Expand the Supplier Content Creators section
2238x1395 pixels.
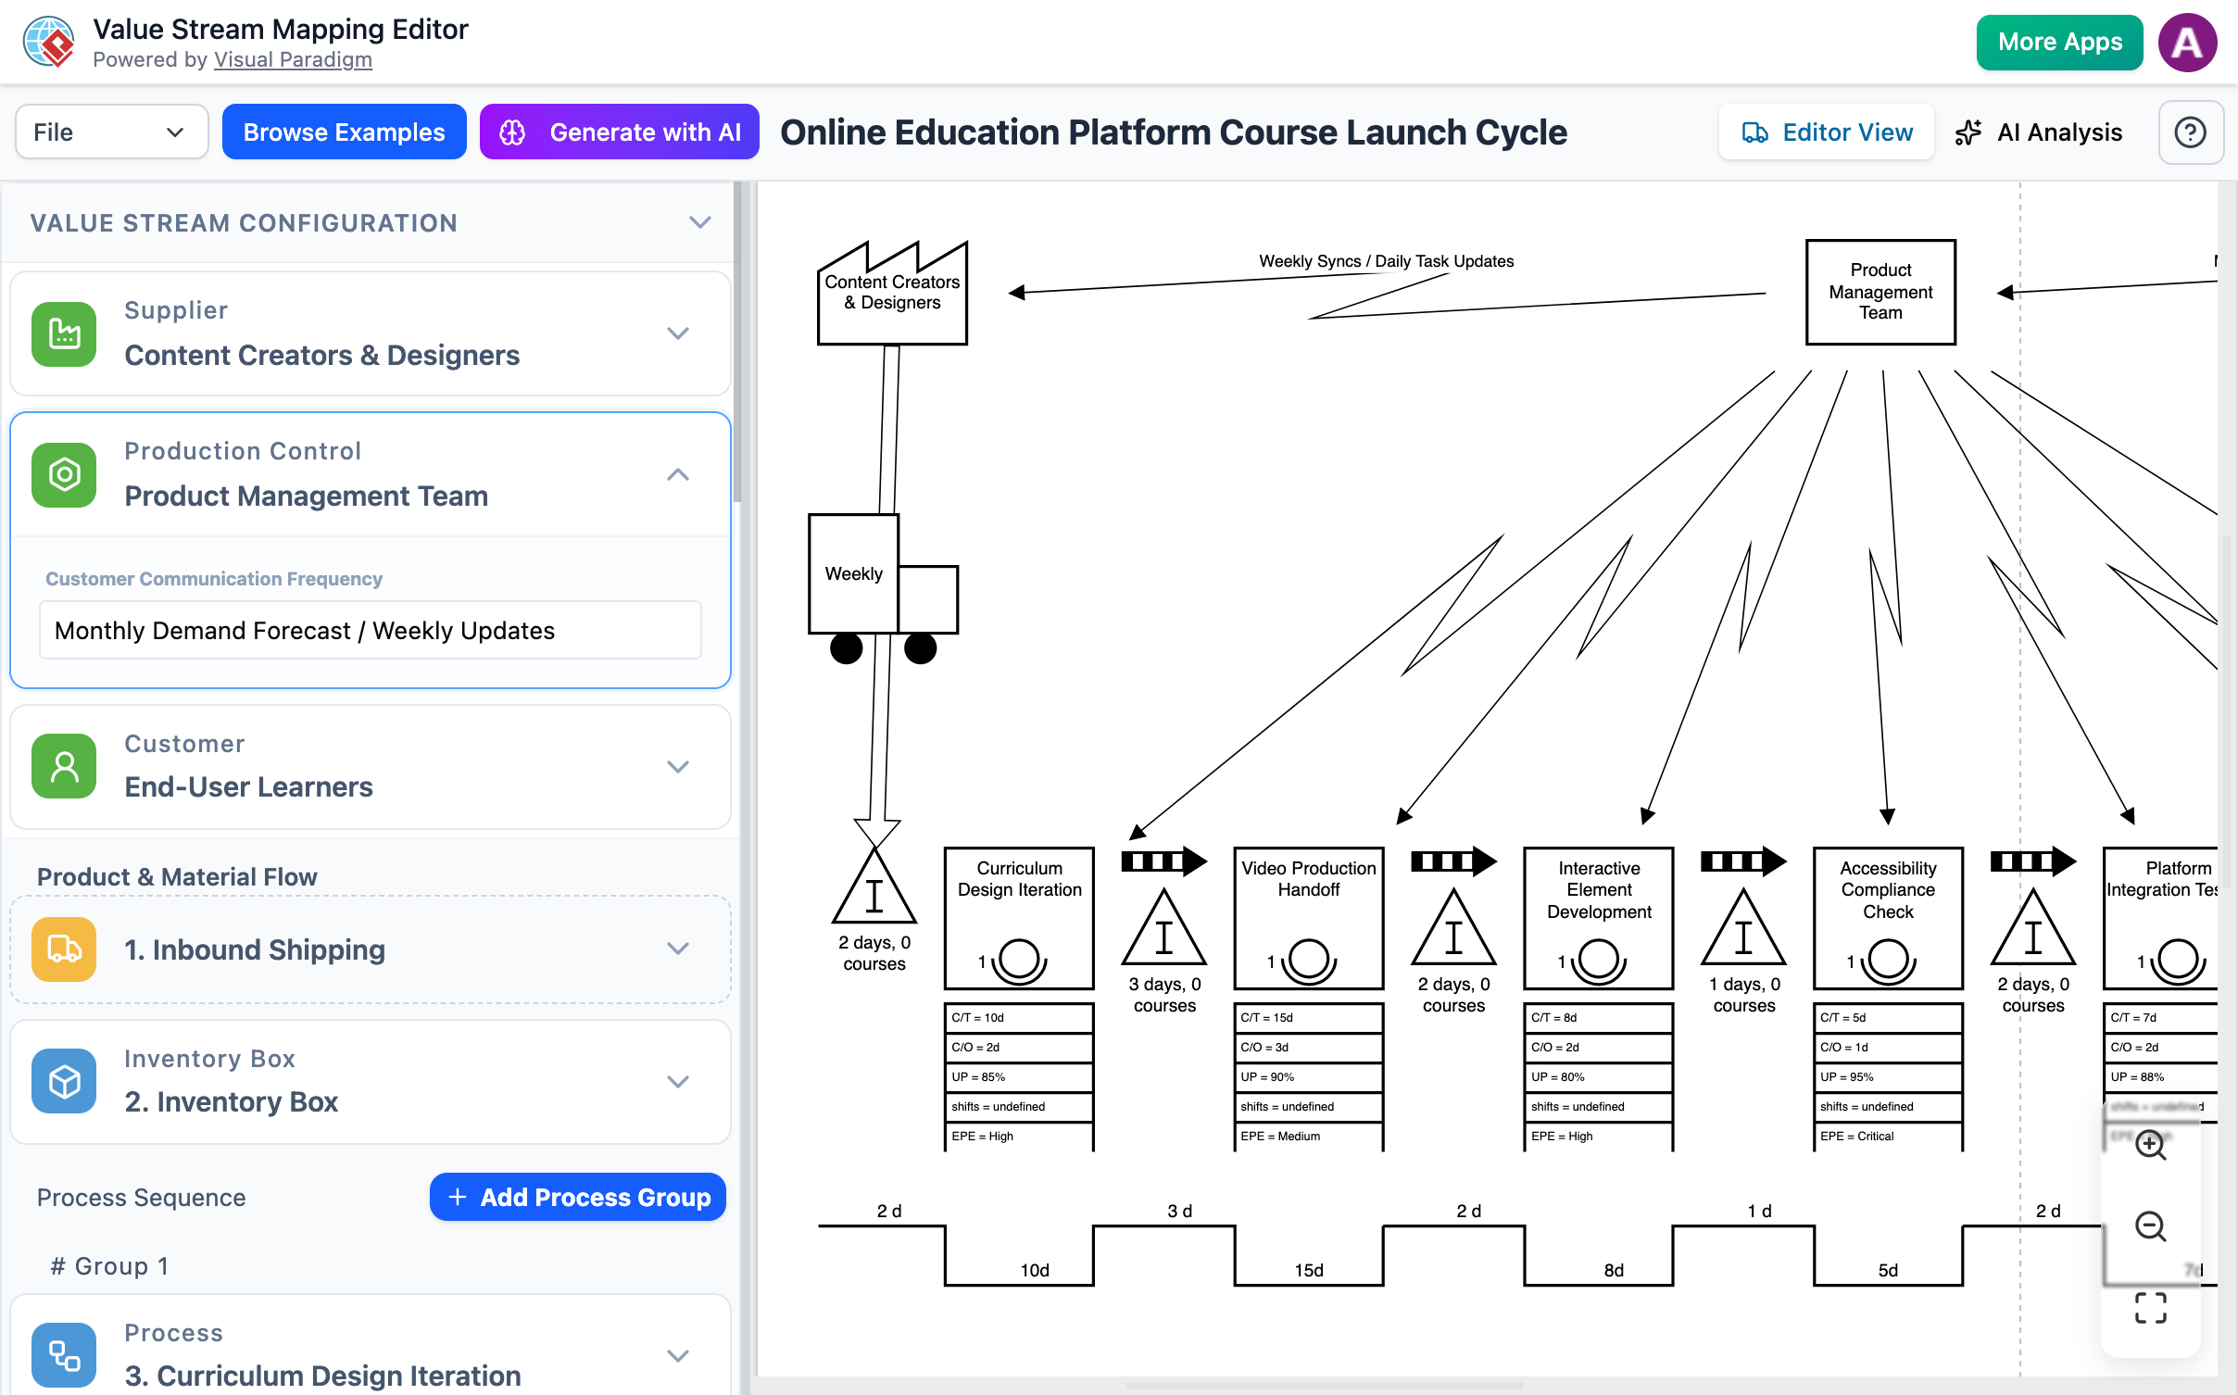[x=678, y=333]
